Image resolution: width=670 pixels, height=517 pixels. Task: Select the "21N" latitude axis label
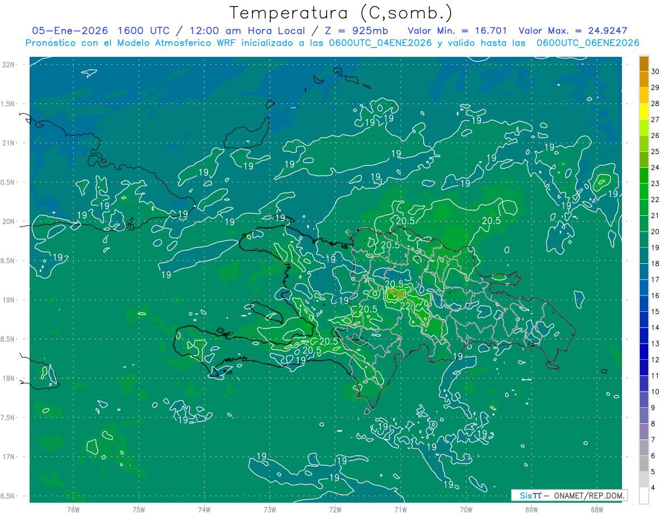pos(9,143)
